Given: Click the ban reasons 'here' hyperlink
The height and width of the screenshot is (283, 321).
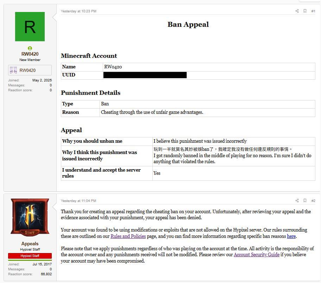Looking at the screenshot, I should click(291, 236).
